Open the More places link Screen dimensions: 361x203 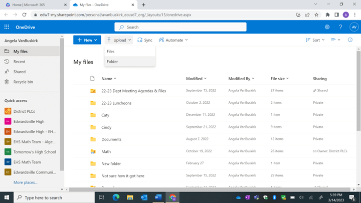point(25,182)
